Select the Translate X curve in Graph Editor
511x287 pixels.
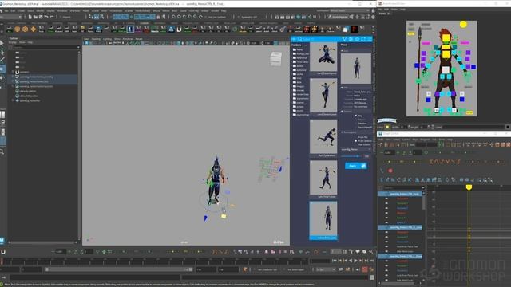pos(402,199)
